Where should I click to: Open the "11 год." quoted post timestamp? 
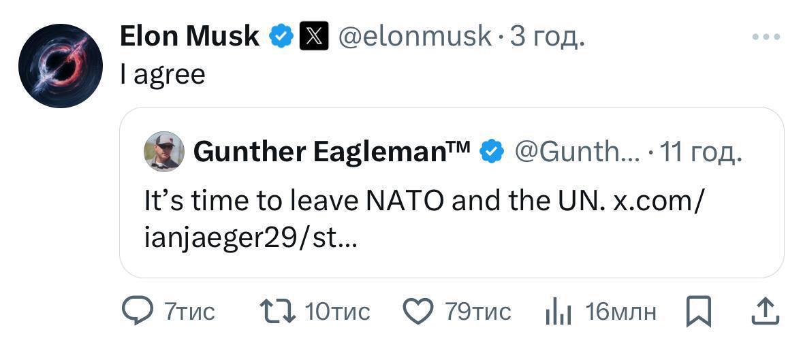pyautogui.click(x=699, y=152)
